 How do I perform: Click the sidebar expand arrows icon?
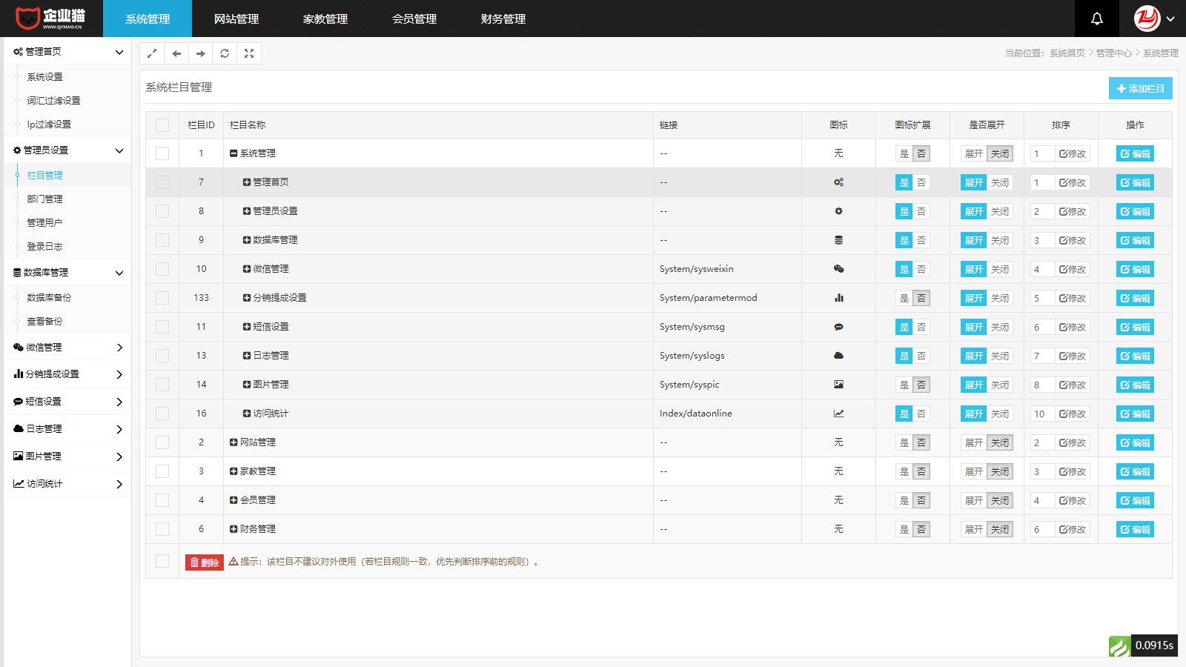152,53
